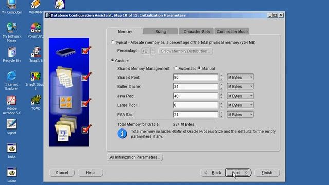Open the Connection Mode tab

tap(232, 32)
